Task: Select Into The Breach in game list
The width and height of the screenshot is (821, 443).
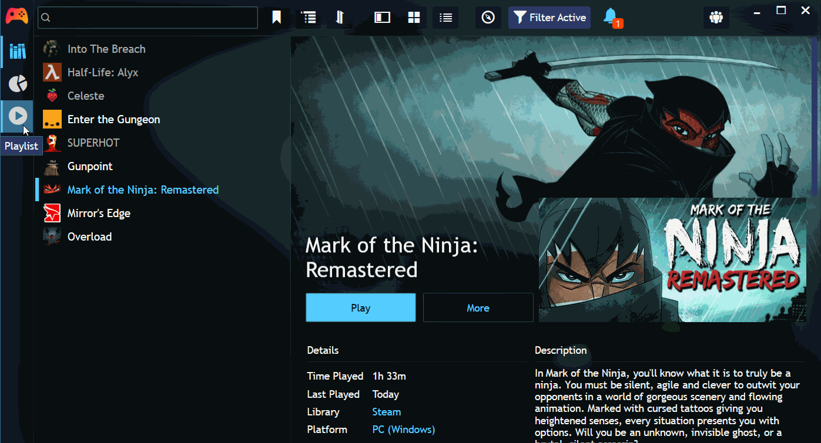Action: [x=163, y=49]
